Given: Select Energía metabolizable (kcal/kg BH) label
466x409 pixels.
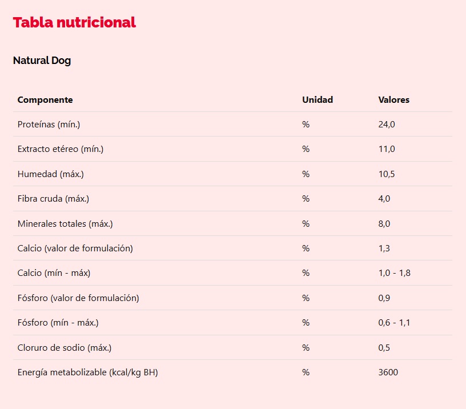Looking at the screenshot, I should tap(88, 372).
